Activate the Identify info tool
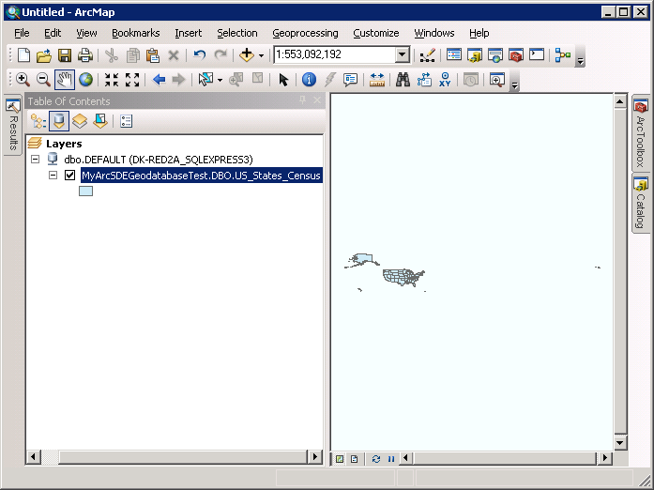This screenshot has height=490, width=654. [309, 79]
